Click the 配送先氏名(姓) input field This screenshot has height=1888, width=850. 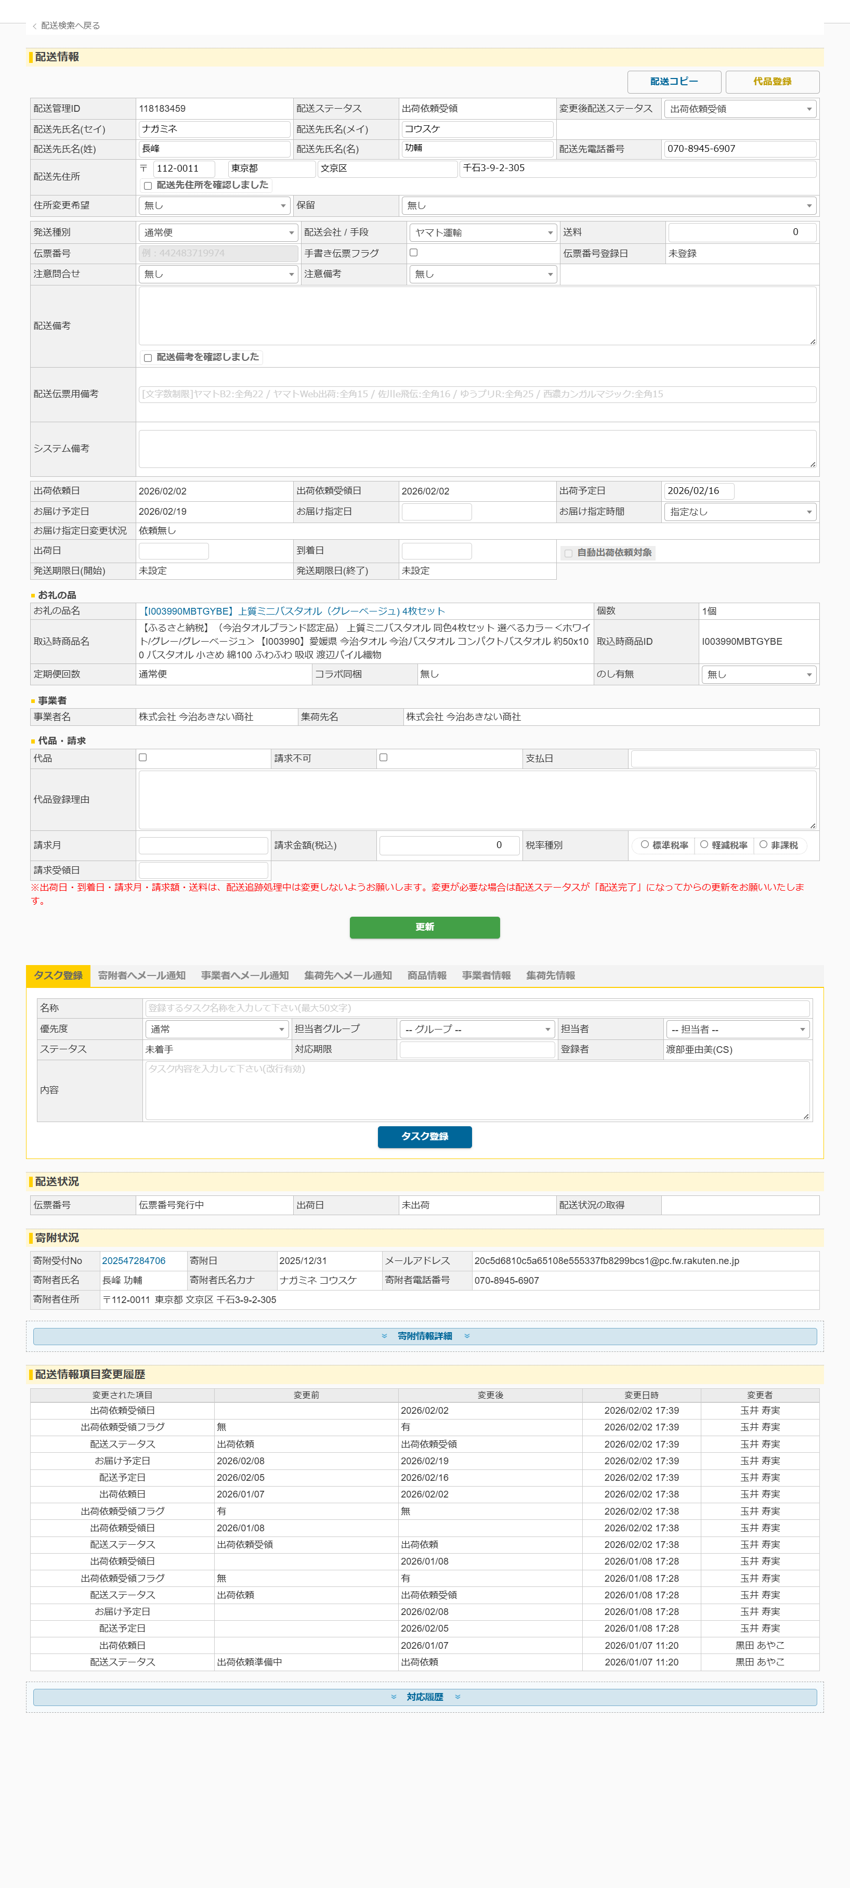pos(215,149)
